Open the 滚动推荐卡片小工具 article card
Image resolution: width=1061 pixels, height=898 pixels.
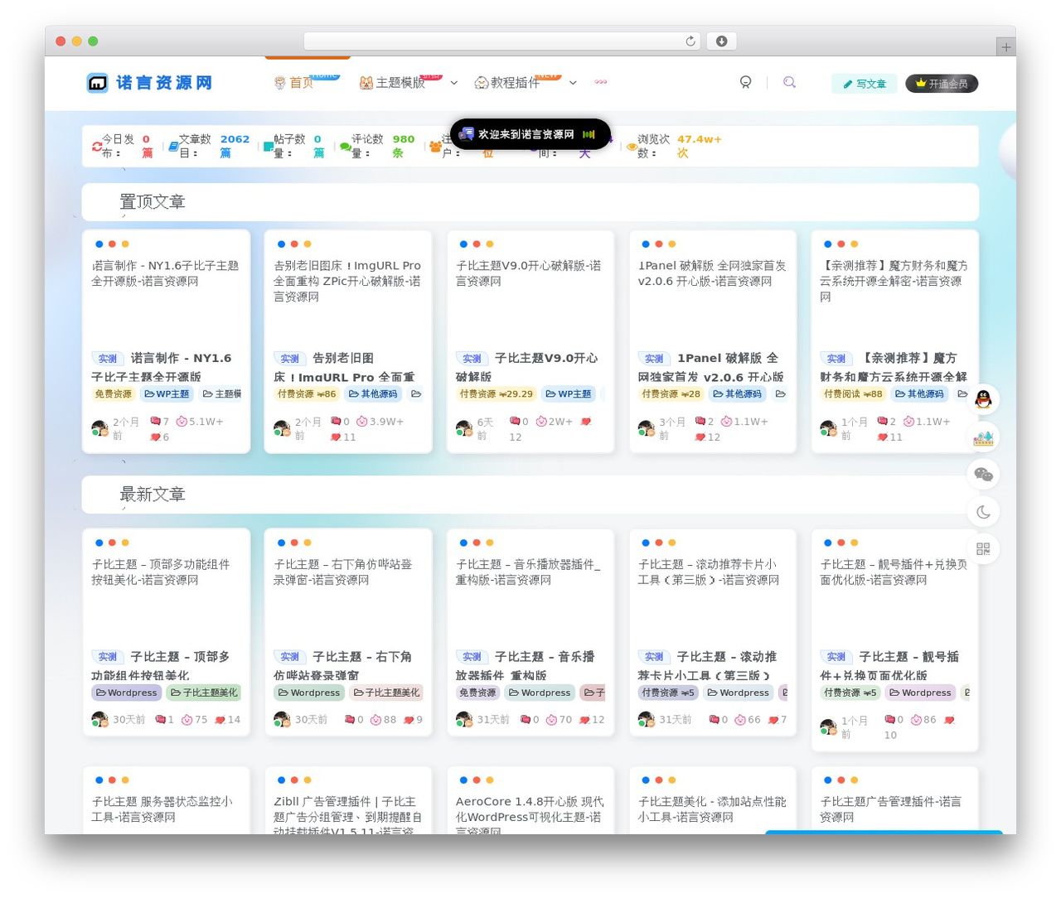coord(713,632)
